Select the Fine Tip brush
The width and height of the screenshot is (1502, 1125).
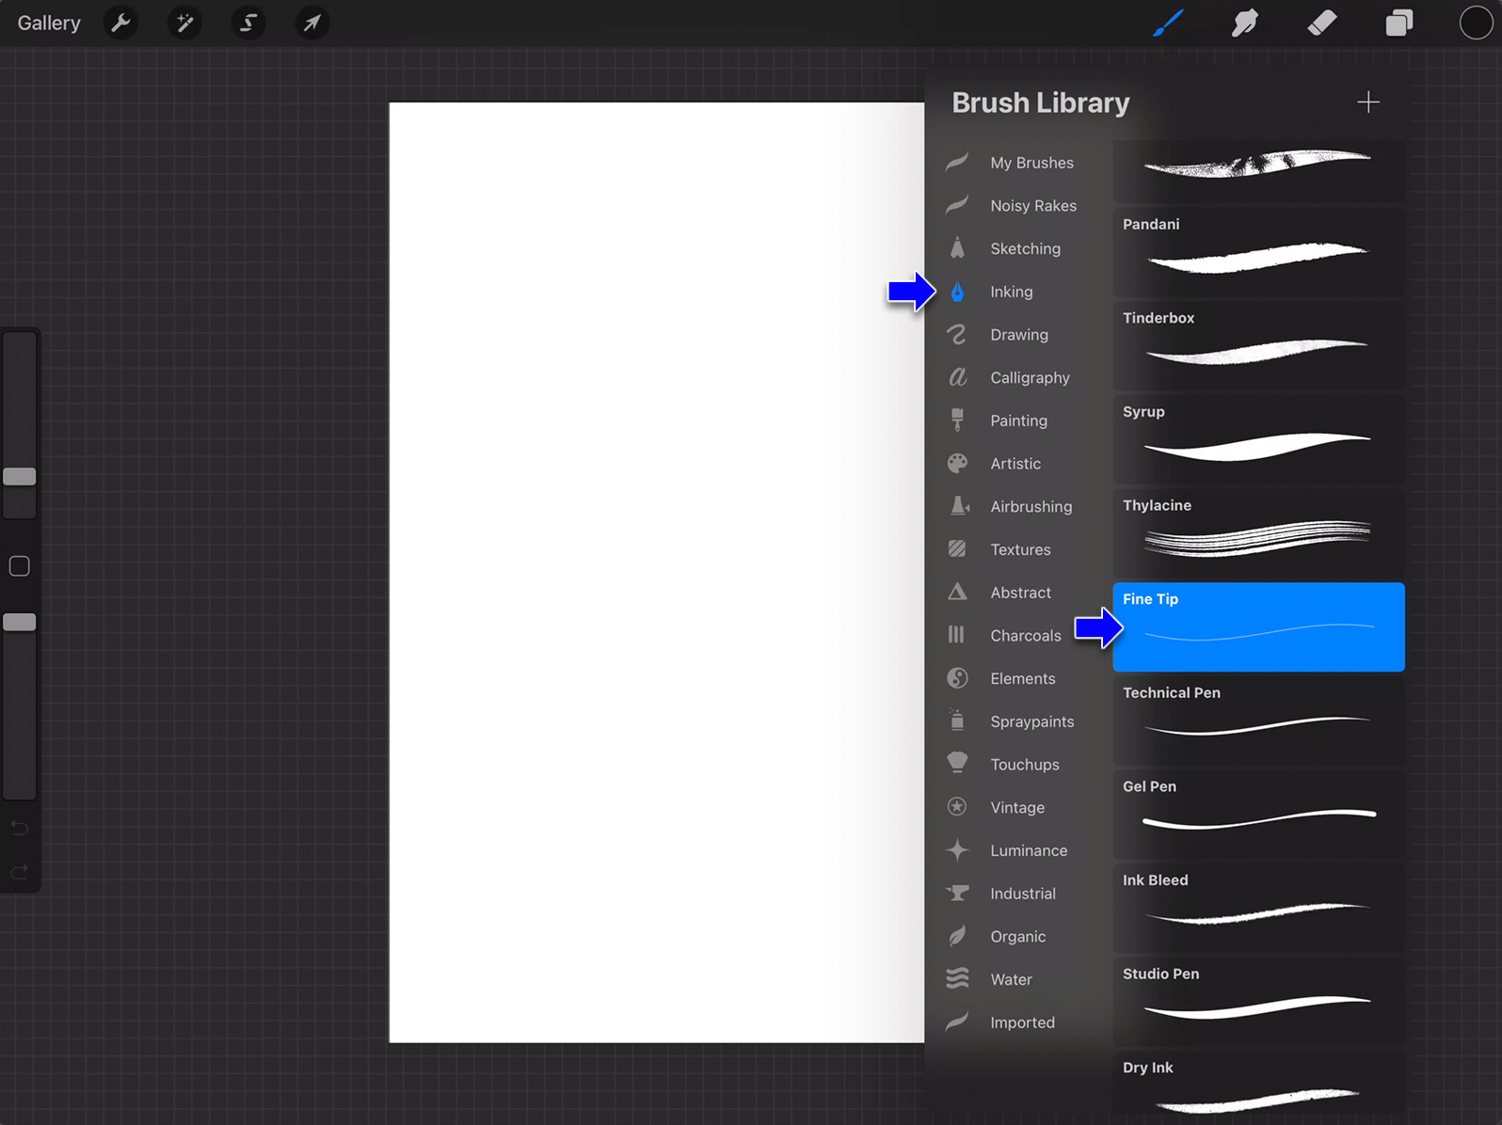pyautogui.click(x=1258, y=626)
